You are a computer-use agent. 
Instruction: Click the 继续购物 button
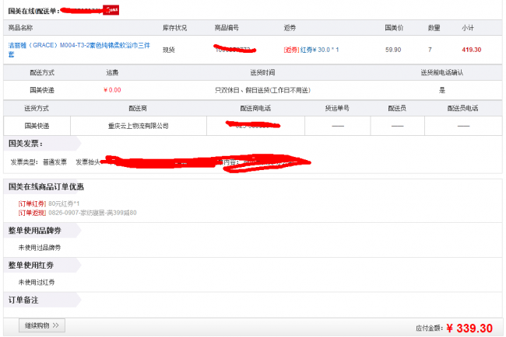pos(42,325)
